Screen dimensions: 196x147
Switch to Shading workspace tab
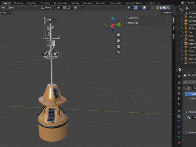(x=75, y=3)
